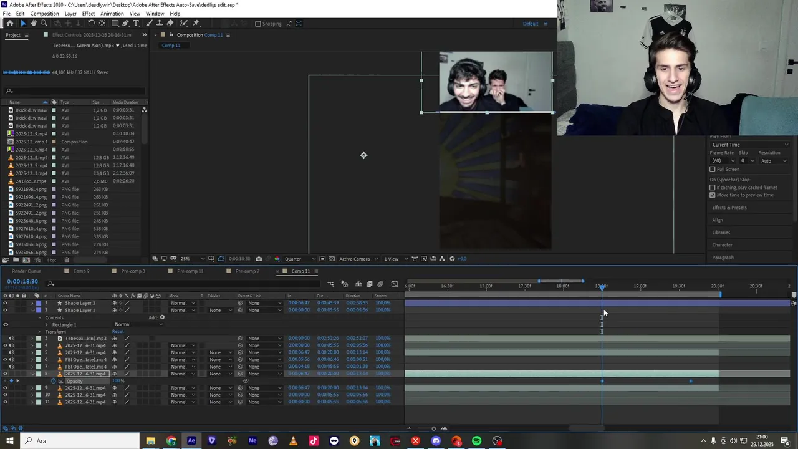Select the Brush tool

[149, 23]
